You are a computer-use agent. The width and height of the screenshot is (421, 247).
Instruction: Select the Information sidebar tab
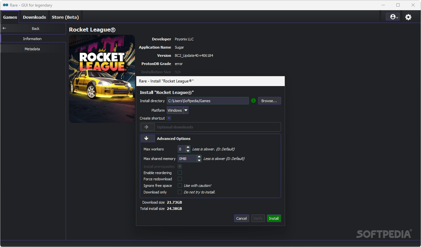click(x=33, y=39)
